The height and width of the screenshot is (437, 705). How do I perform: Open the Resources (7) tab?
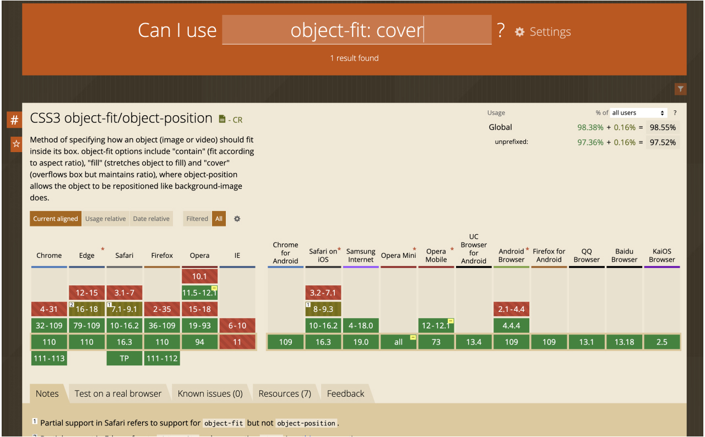(284, 393)
